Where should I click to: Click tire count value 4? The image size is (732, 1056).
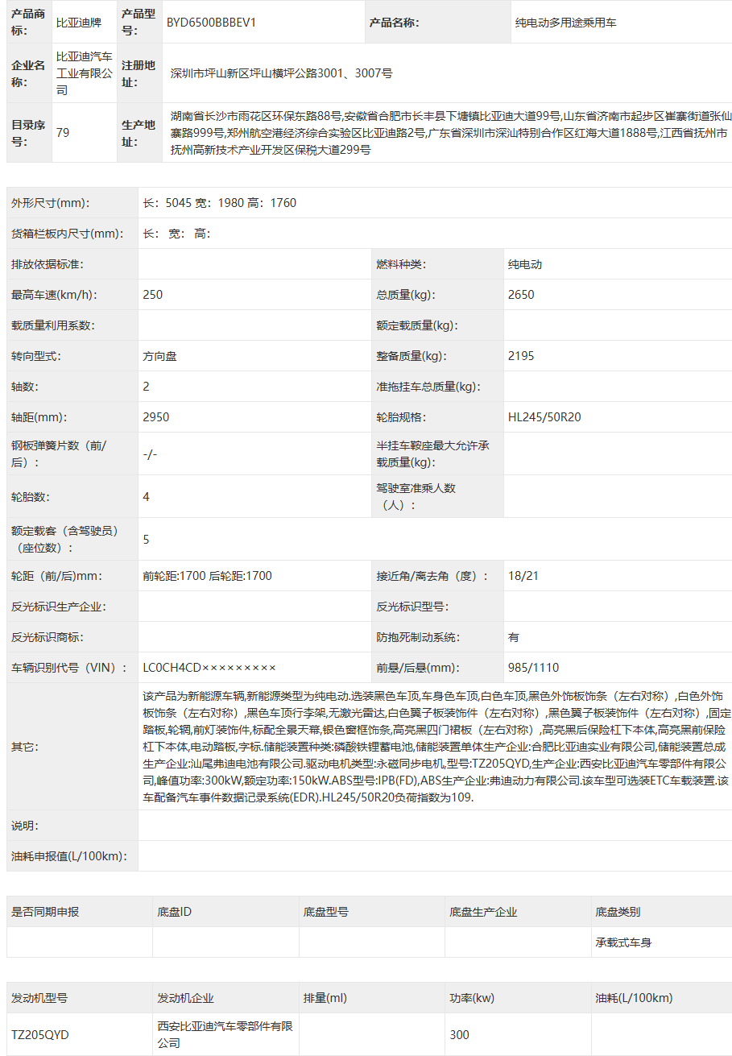coord(146,497)
